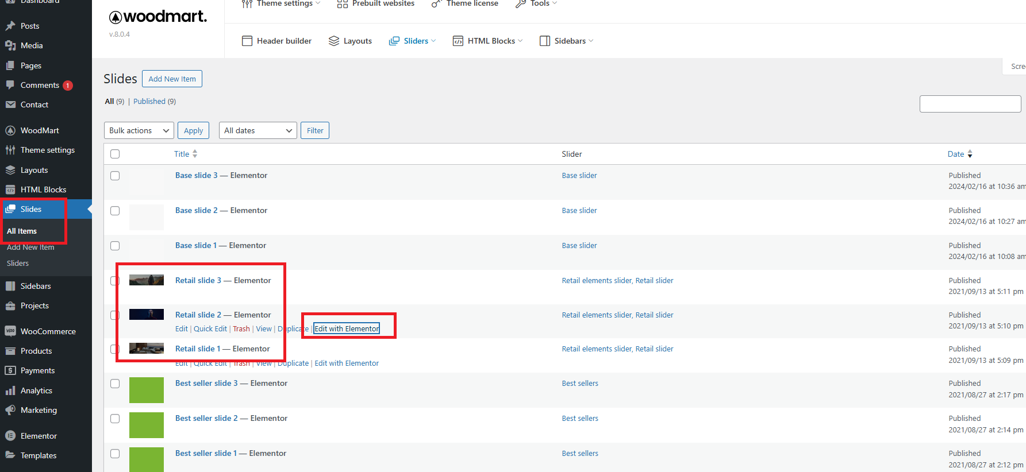1026x472 pixels.
Task: Click the Media icon in sidebar
Action: coord(10,45)
